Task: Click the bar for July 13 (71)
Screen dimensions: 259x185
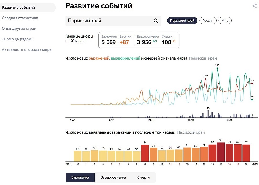Action: [187, 154]
